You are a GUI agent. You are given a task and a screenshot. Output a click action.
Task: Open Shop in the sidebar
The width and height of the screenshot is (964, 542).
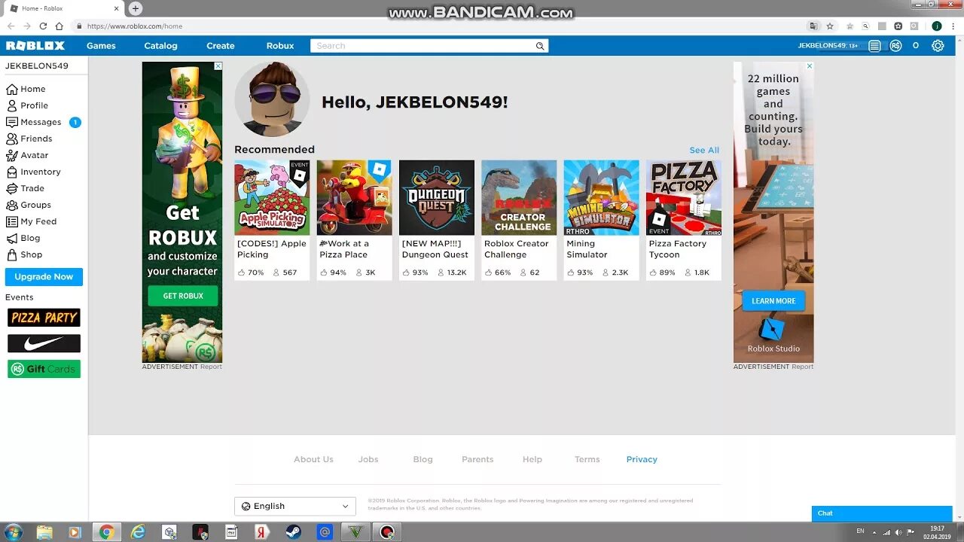tap(24, 254)
